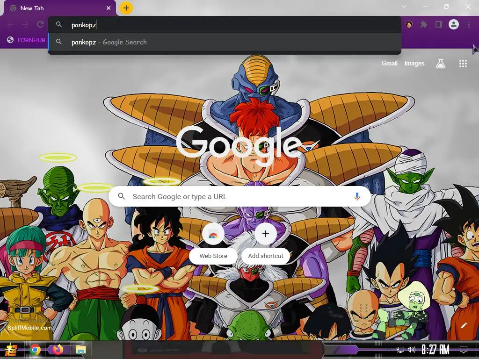Screen dimensions: 479x359
Task: Click the address bar containing pankopz
Action: [x=225, y=25]
